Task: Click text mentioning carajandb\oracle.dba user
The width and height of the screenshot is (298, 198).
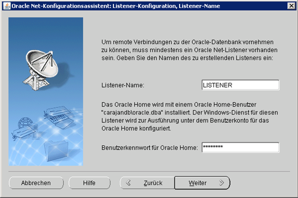Action: pyautogui.click(x=189, y=116)
